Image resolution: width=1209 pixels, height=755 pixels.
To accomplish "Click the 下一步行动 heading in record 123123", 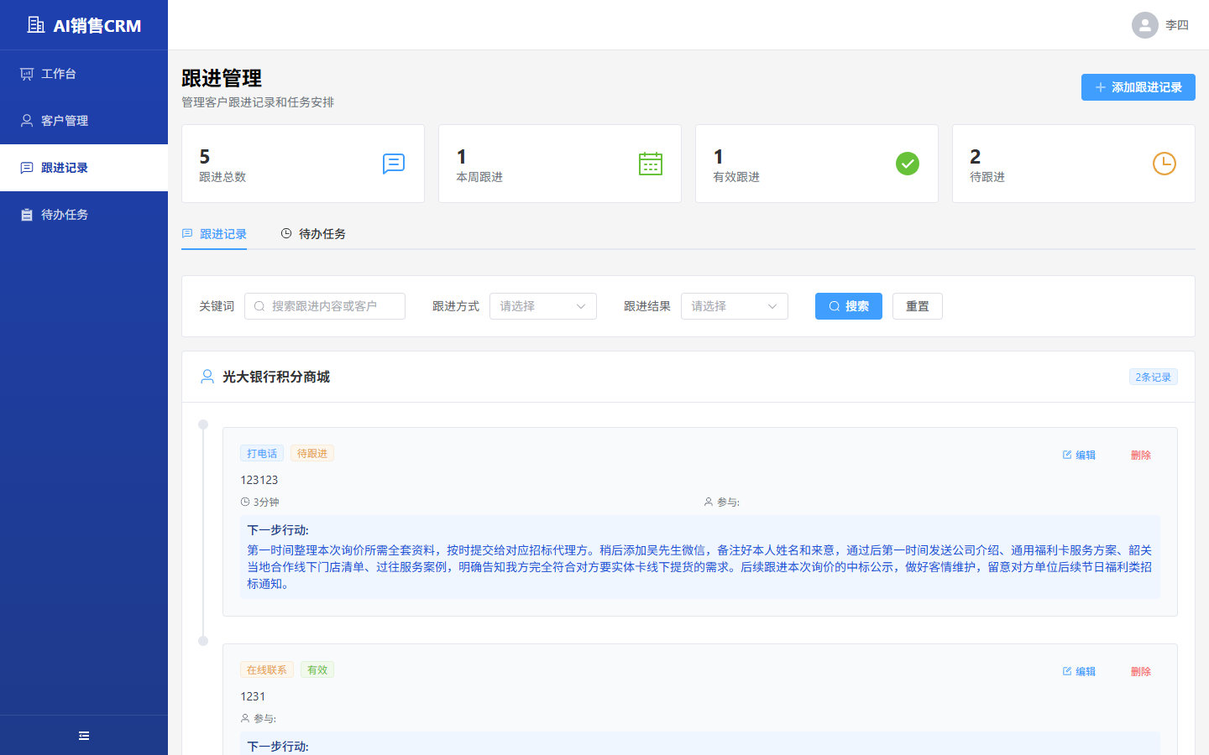I will point(278,530).
